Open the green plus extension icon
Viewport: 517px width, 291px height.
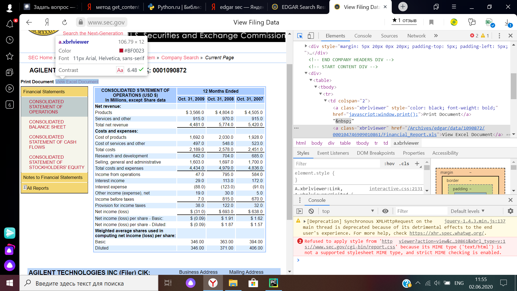tap(454, 22)
